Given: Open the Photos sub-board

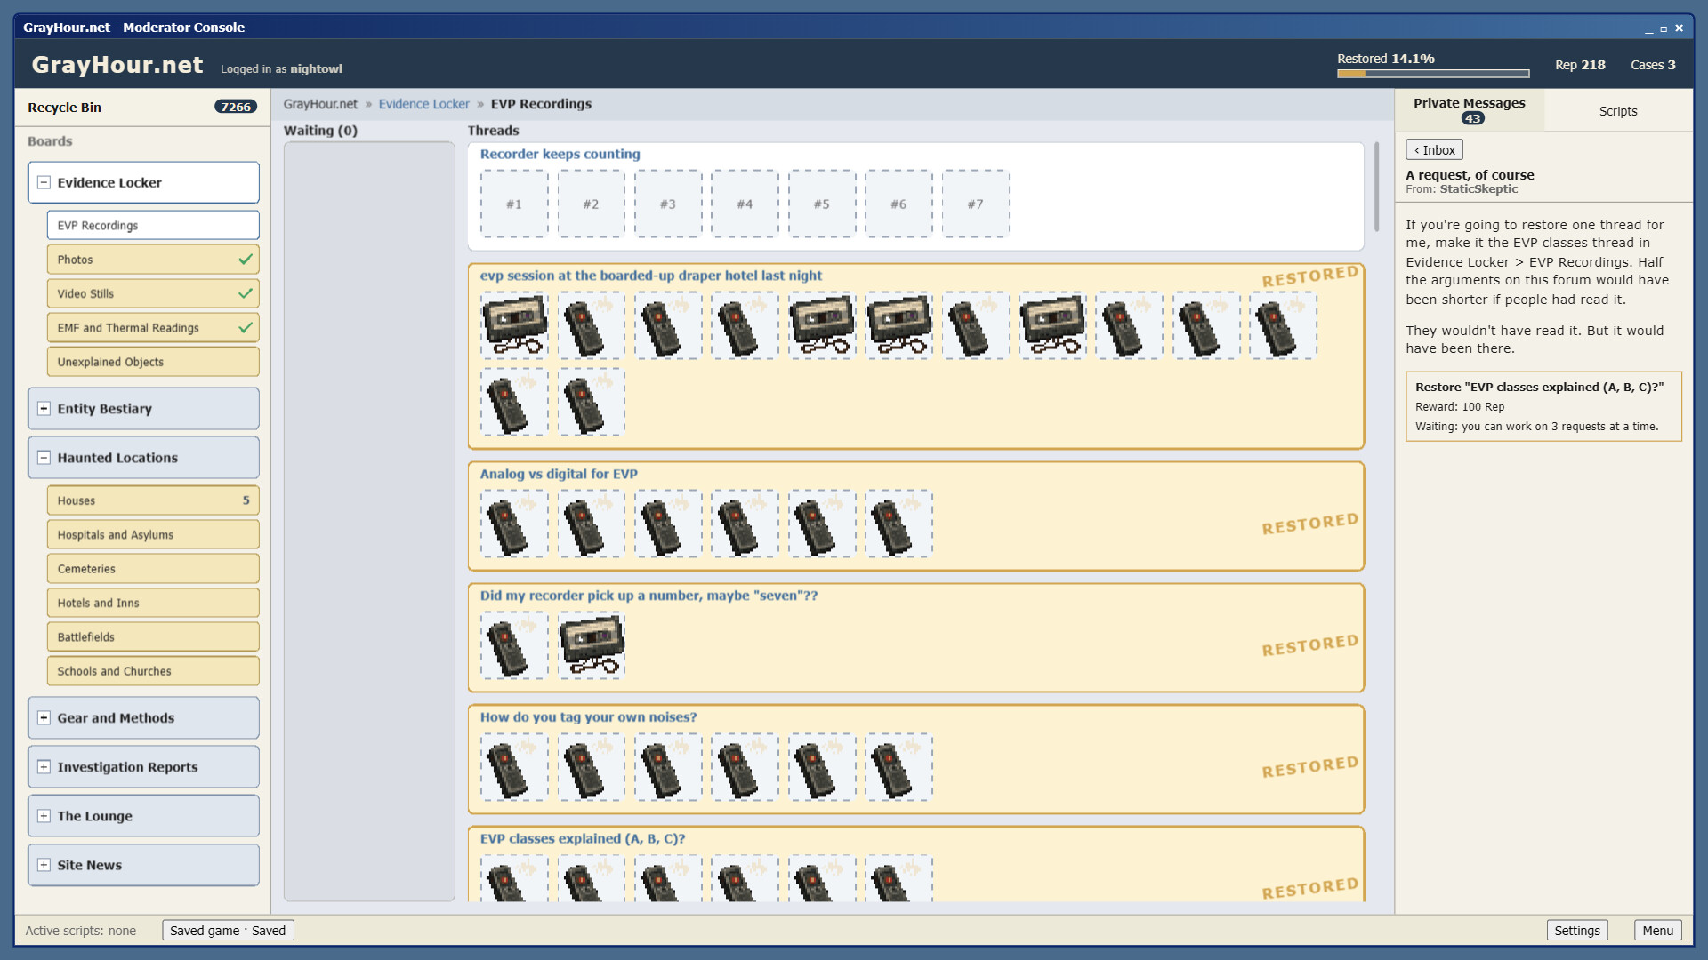Looking at the screenshot, I should [x=153, y=260].
